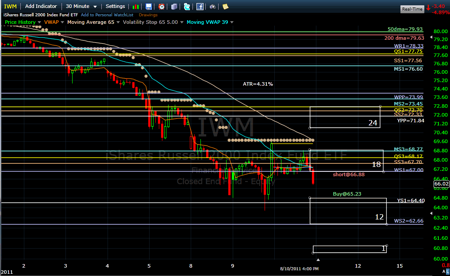Click the 8/10/2011 4:00 PM time label
Viewport: 450px width, 276px height.
(x=299, y=269)
